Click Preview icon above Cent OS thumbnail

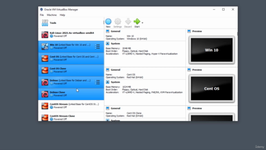click(x=189, y=70)
